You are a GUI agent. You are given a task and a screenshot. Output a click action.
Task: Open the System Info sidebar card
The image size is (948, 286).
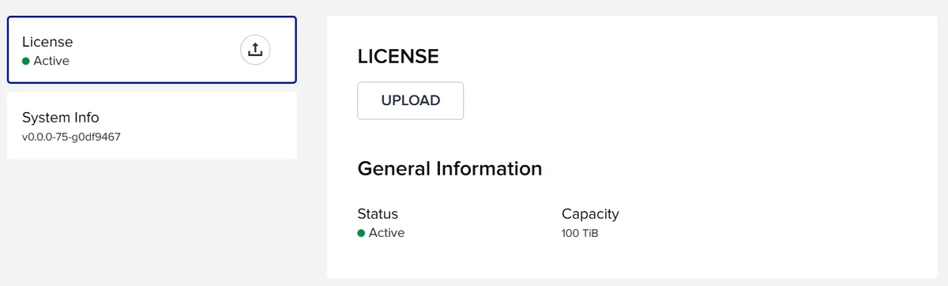pyautogui.click(x=152, y=125)
